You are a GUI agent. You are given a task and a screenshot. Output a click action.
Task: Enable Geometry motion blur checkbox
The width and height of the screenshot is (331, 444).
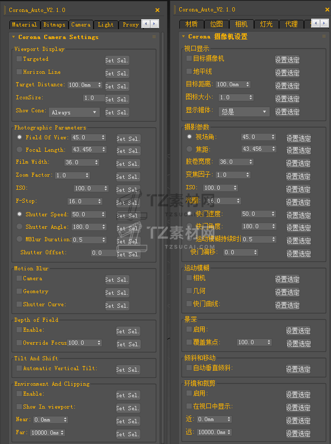(19, 291)
